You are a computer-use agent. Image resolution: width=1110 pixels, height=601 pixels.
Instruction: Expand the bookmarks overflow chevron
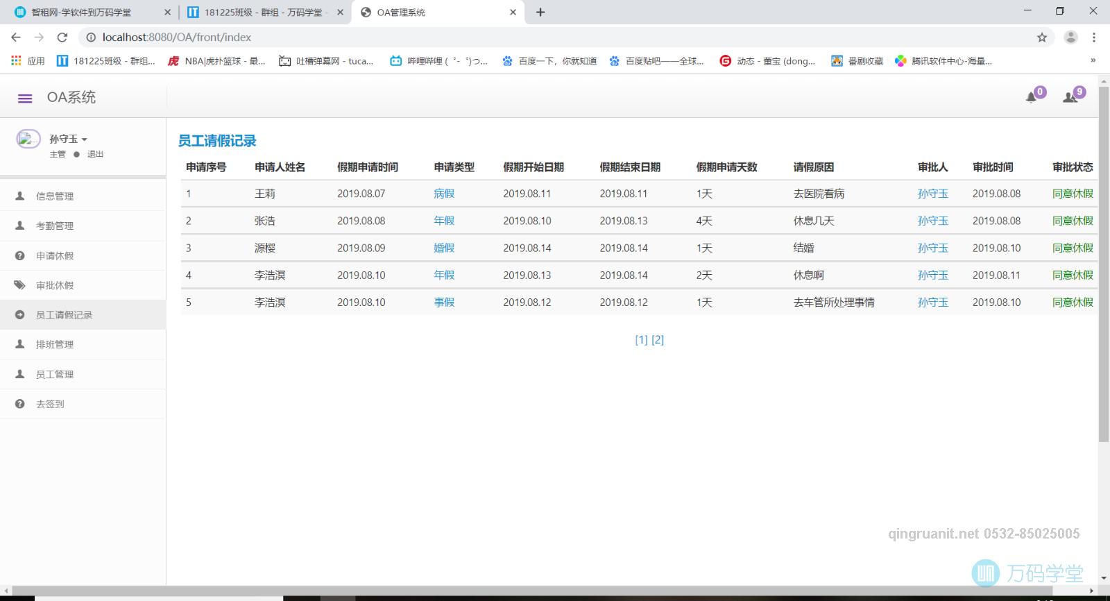click(1093, 61)
